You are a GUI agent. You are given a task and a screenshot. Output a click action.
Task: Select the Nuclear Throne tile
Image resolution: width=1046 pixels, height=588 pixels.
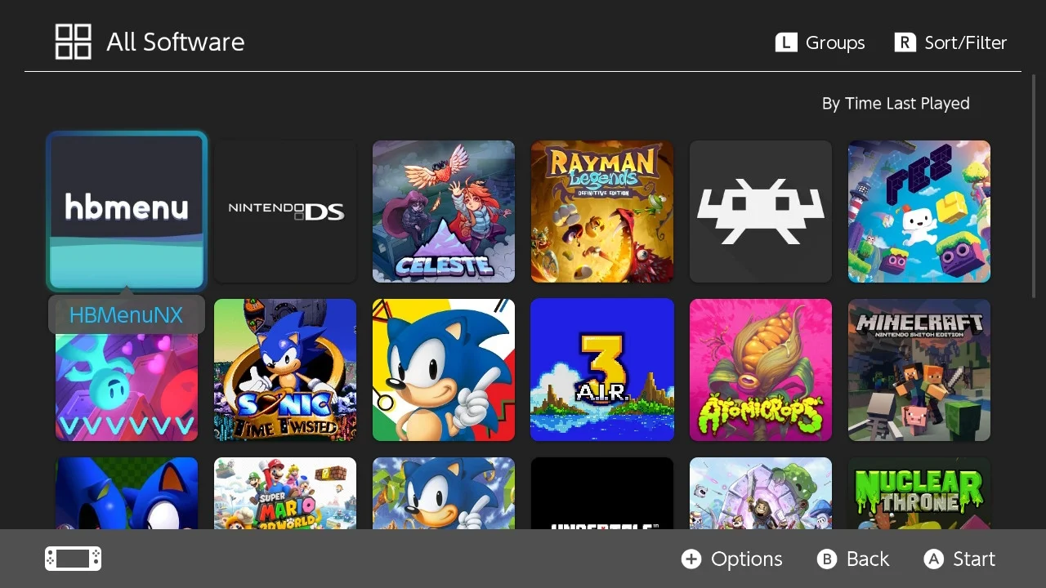tap(919, 492)
